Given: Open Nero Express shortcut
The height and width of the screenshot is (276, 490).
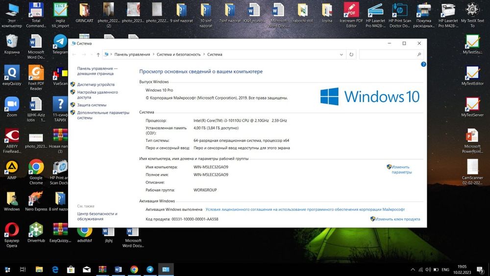Looking at the screenshot, I should (x=36, y=201).
